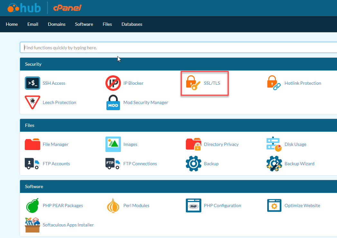The image size is (337, 238).
Task: Select the Databases menu item
Action: pyautogui.click(x=132, y=24)
